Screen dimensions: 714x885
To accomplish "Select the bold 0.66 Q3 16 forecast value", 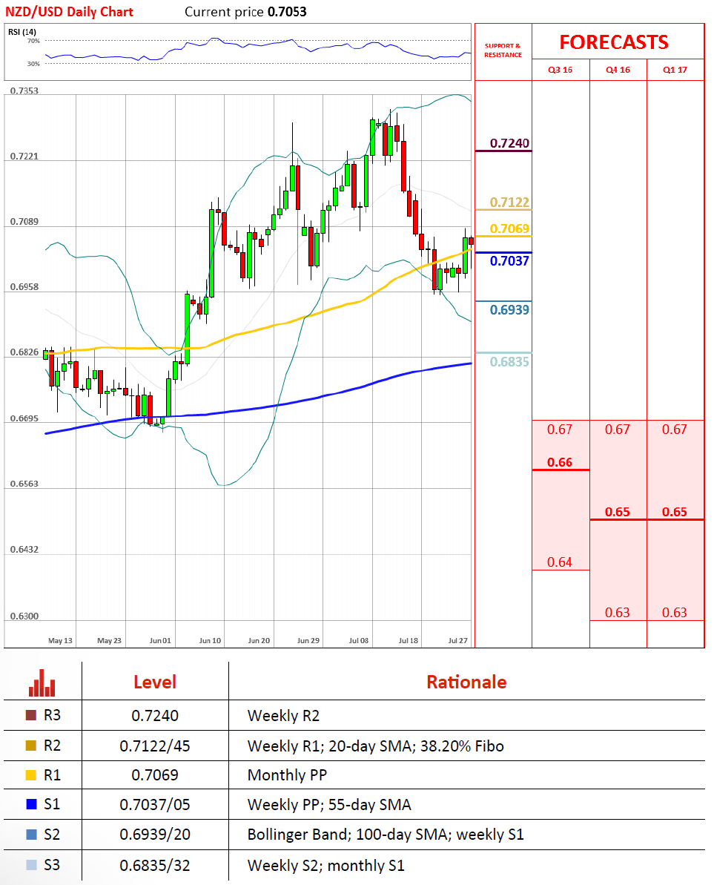I will tap(560, 462).
